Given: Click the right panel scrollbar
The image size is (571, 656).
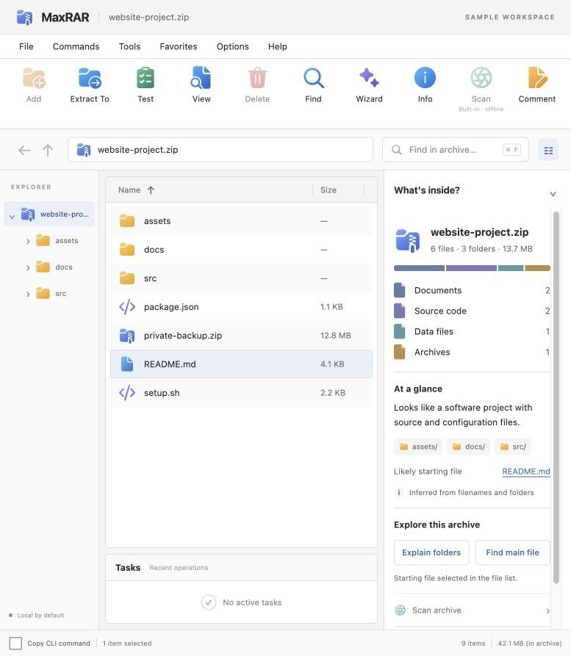Looking at the screenshot, I should (556, 397).
